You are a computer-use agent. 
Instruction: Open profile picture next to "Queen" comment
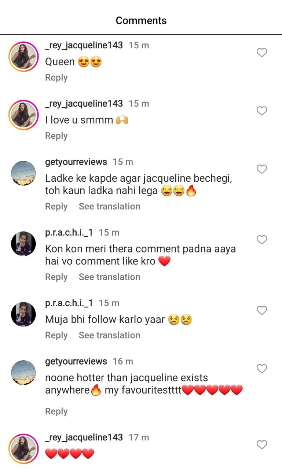tap(23, 56)
